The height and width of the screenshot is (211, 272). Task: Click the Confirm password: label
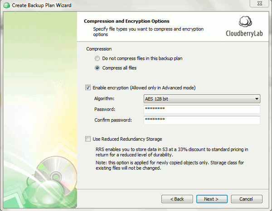pos(113,120)
